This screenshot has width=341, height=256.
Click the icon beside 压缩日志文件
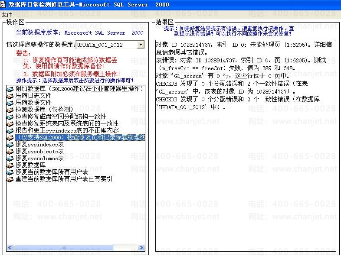10,96
